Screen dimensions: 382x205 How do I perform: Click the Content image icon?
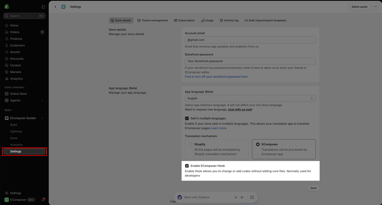pos(7,65)
